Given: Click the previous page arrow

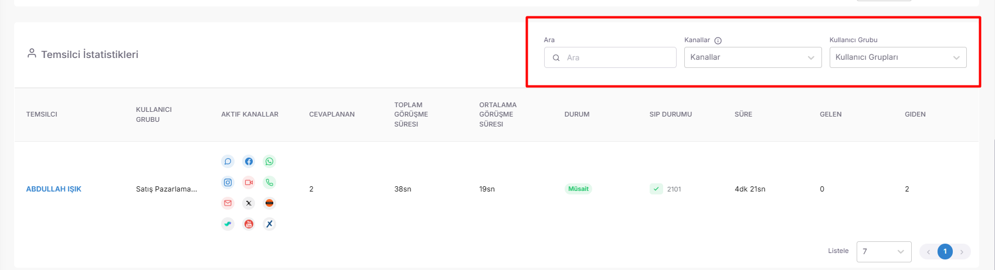Looking at the screenshot, I should (x=929, y=252).
